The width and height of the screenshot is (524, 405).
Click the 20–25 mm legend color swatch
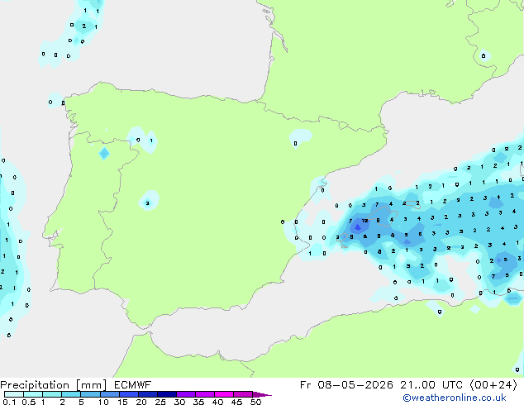147,394
